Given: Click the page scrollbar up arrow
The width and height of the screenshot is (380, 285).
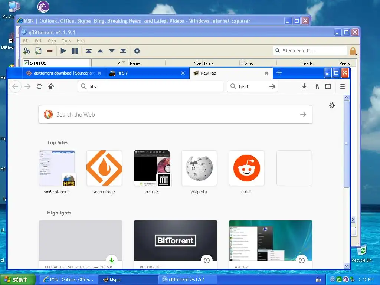Looking at the screenshot, I should (346, 98).
